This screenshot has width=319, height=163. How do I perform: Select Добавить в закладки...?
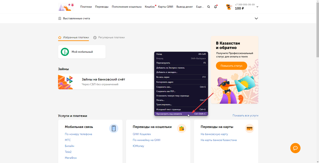(181, 72)
